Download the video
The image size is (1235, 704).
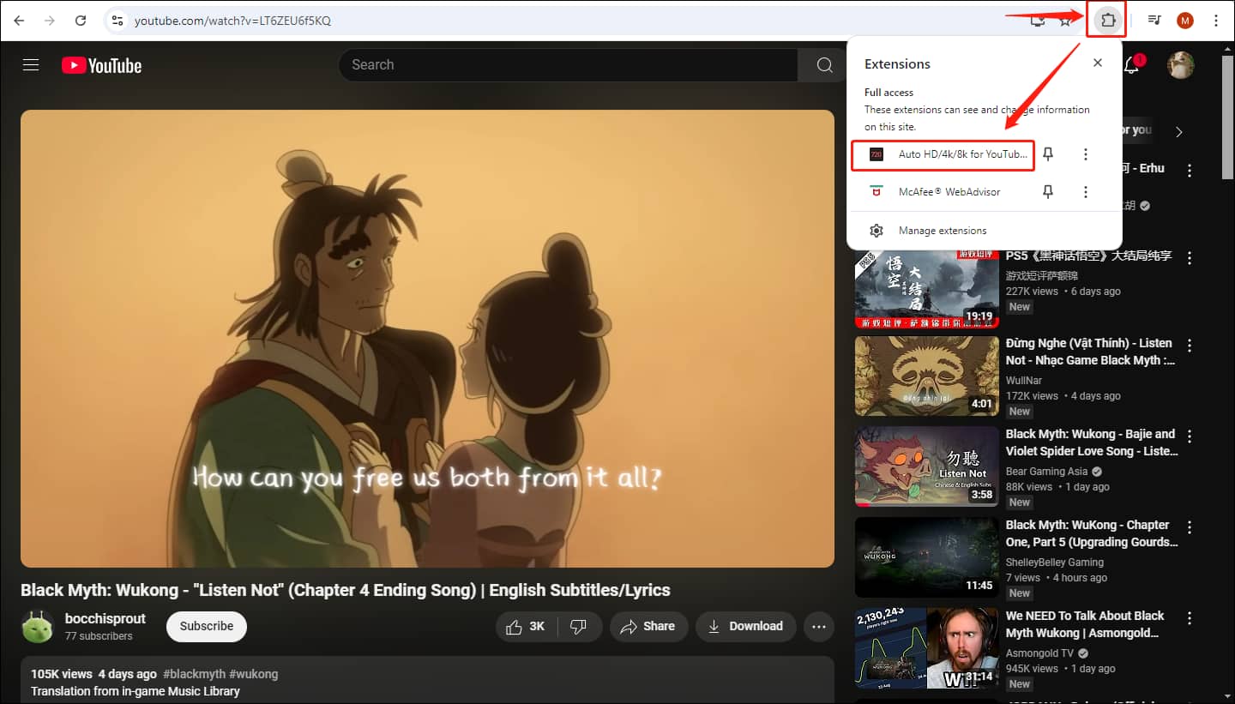[x=745, y=627]
